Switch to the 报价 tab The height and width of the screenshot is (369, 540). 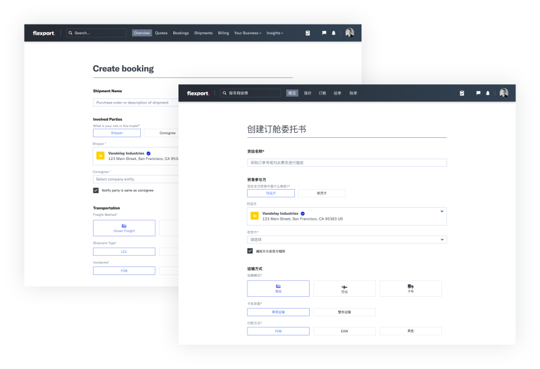click(308, 93)
